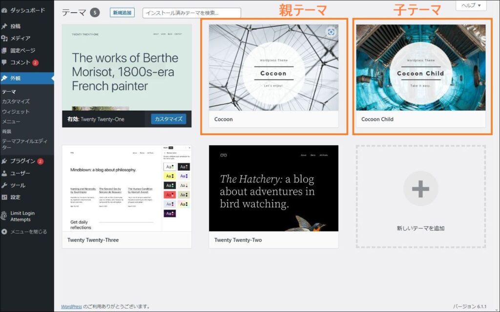Click the theme count badge 5
Viewport: 500px width, 312px height.
95,13
